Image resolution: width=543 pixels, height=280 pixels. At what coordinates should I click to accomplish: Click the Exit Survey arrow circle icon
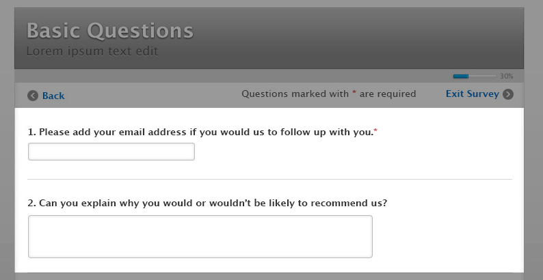[x=508, y=94]
